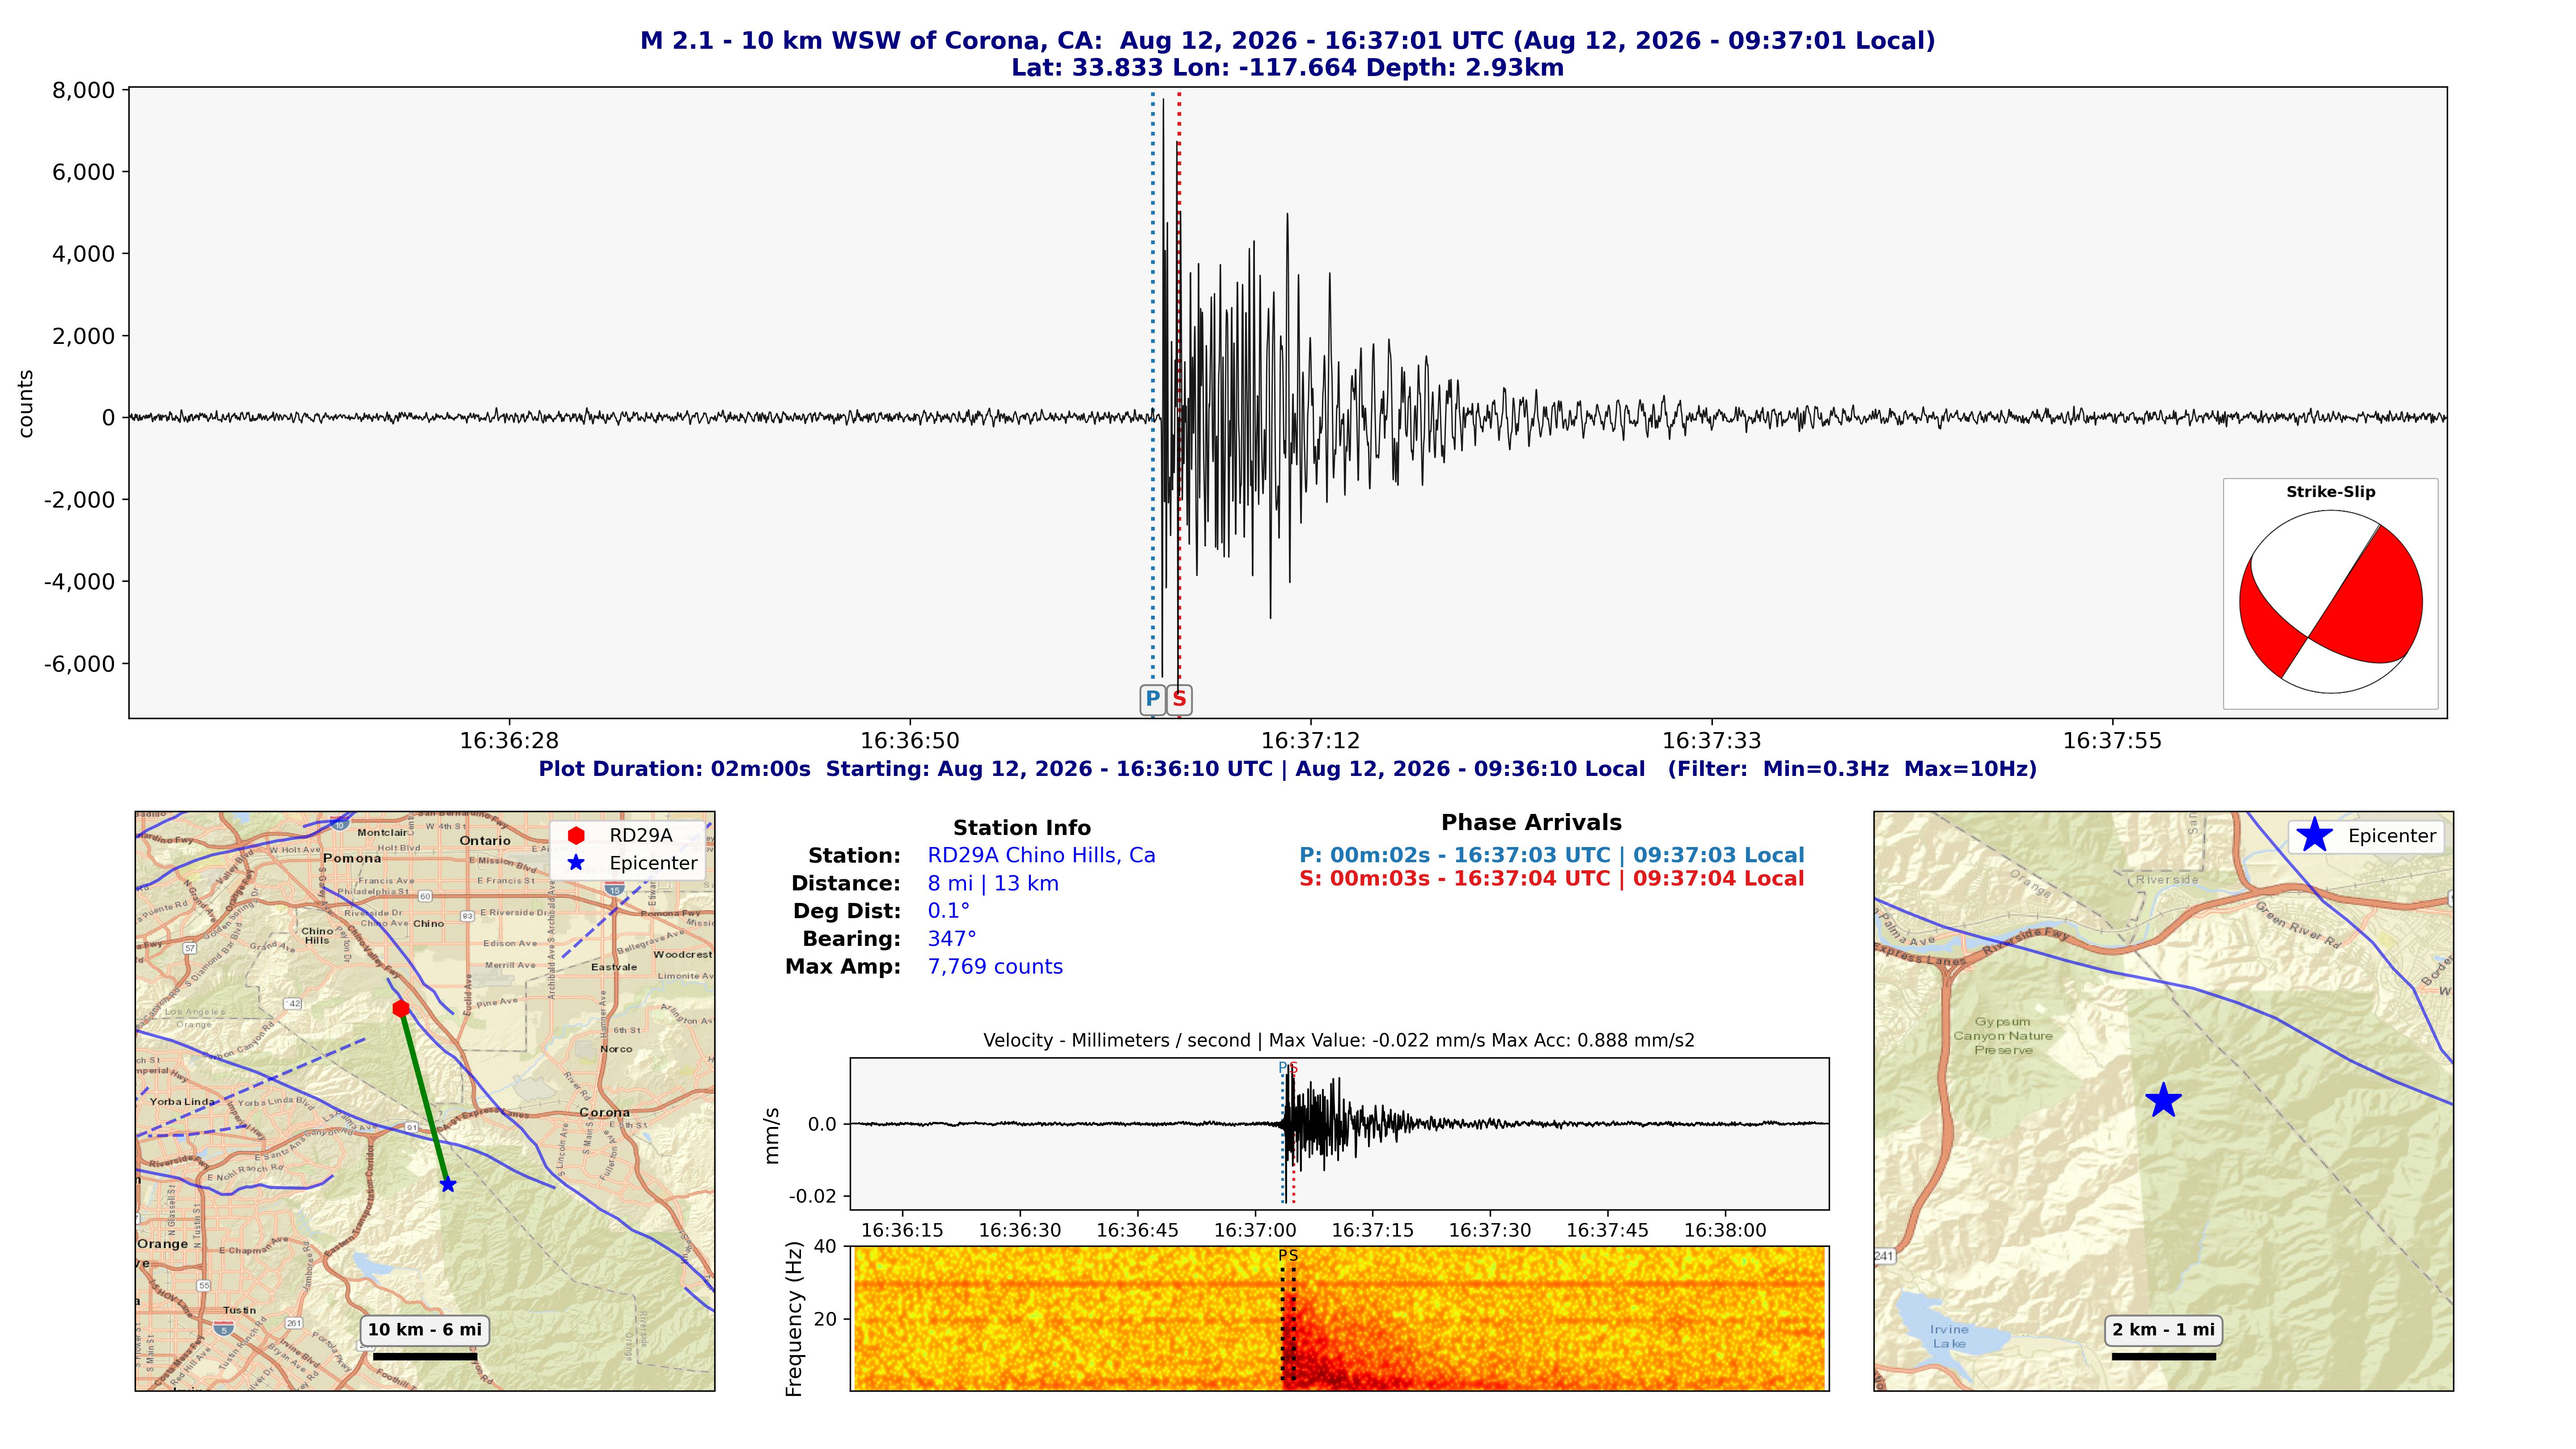The height and width of the screenshot is (1449, 2576).
Task: Click the epicenter star on the zoomed map
Action: click(2163, 1100)
